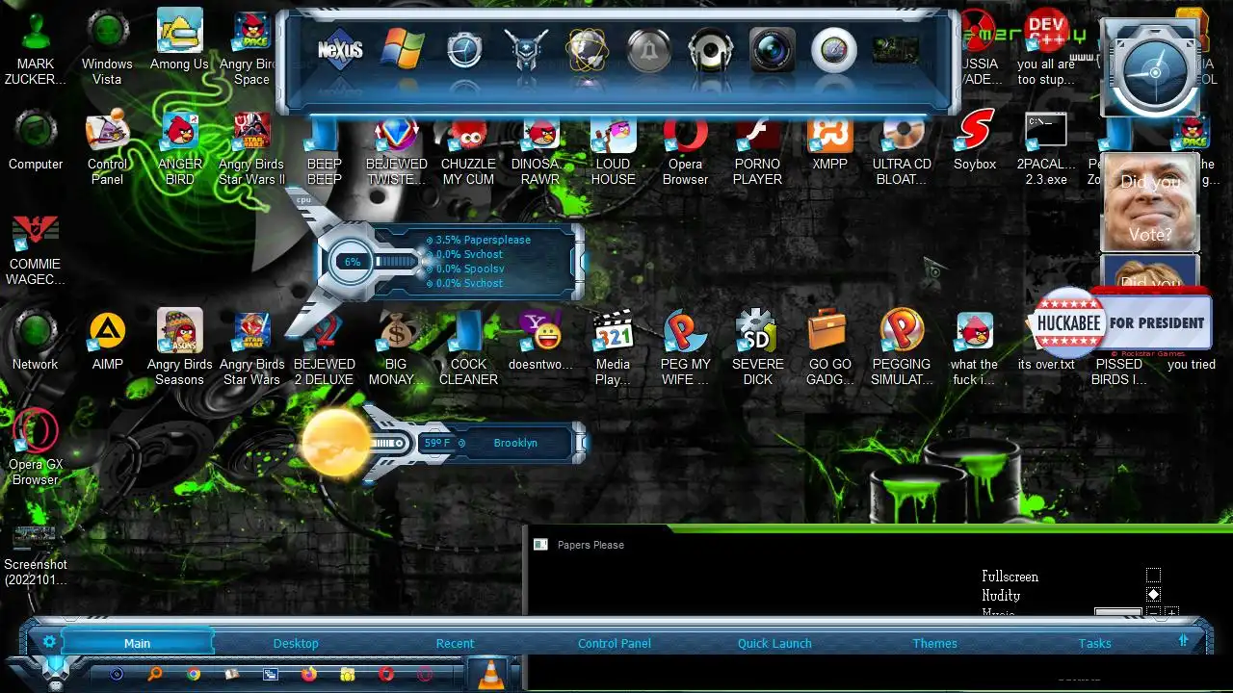Open Google Chrome from the quick launch bar

pyautogui.click(x=194, y=675)
